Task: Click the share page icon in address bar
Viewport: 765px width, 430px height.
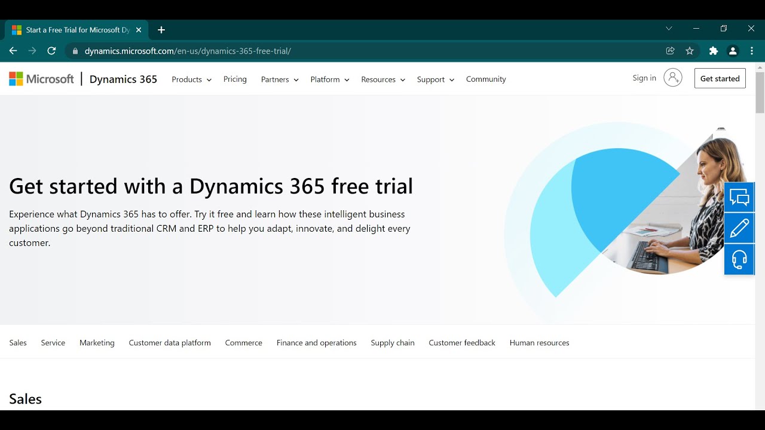Action: pos(671,51)
